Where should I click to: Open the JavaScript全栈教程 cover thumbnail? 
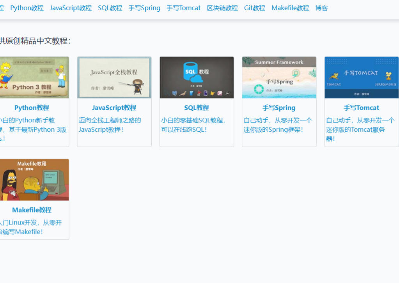point(114,77)
